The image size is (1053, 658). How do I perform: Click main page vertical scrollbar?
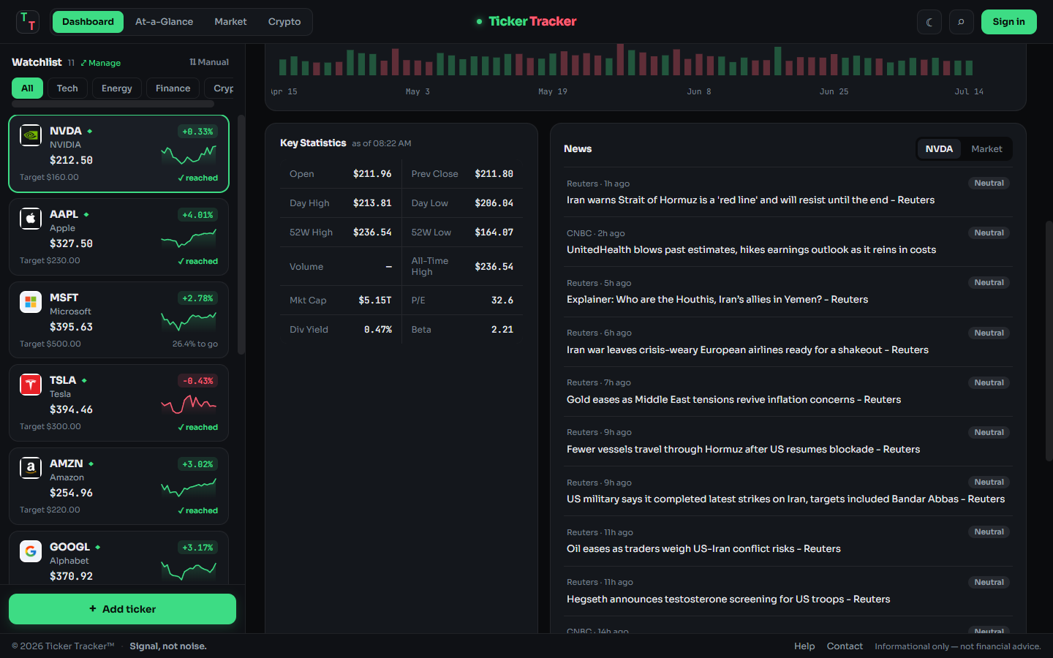click(x=1049, y=341)
